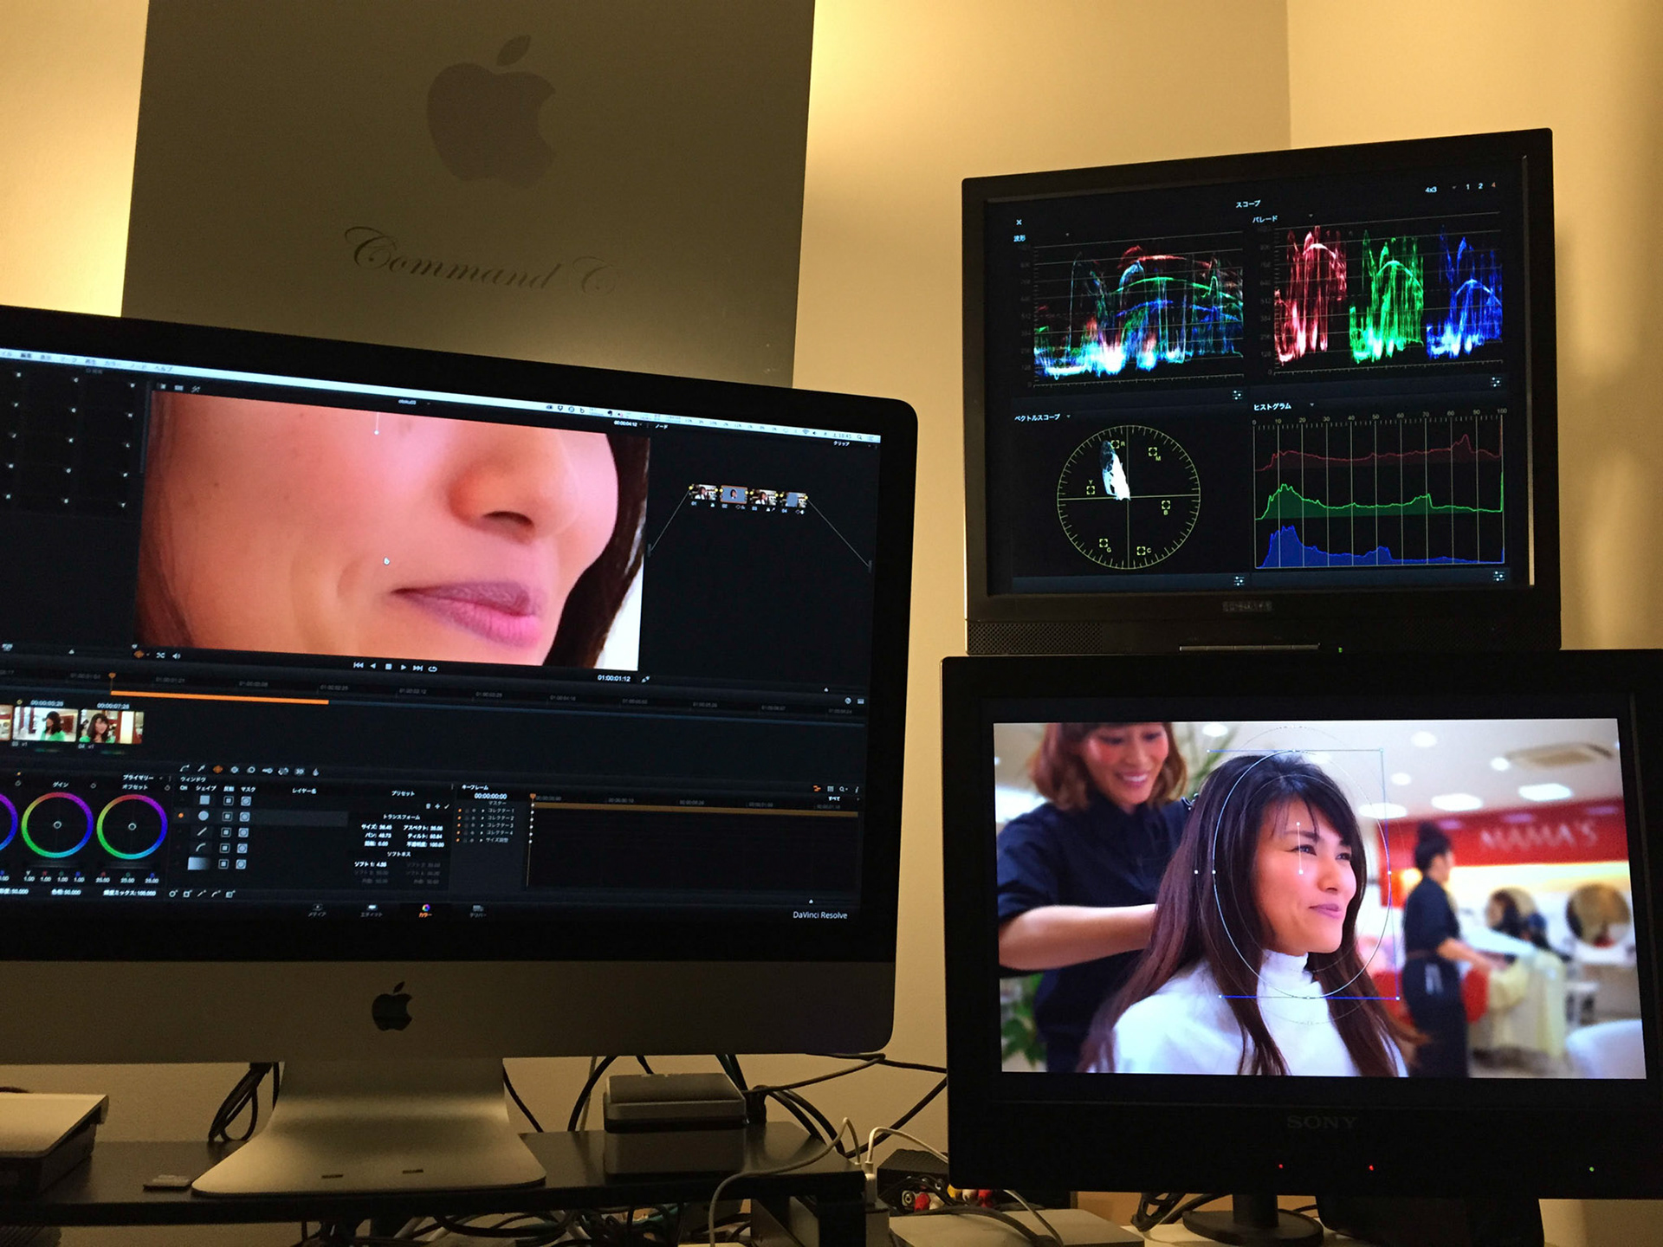Click the play forward button in the viewer
The width and height of the screenshot is (1663, 1247).
pyautogui.click(x=403, y=668)
